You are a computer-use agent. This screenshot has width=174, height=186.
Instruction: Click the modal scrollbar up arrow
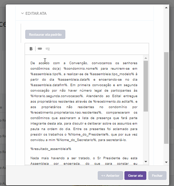click(x=166, y=8)
